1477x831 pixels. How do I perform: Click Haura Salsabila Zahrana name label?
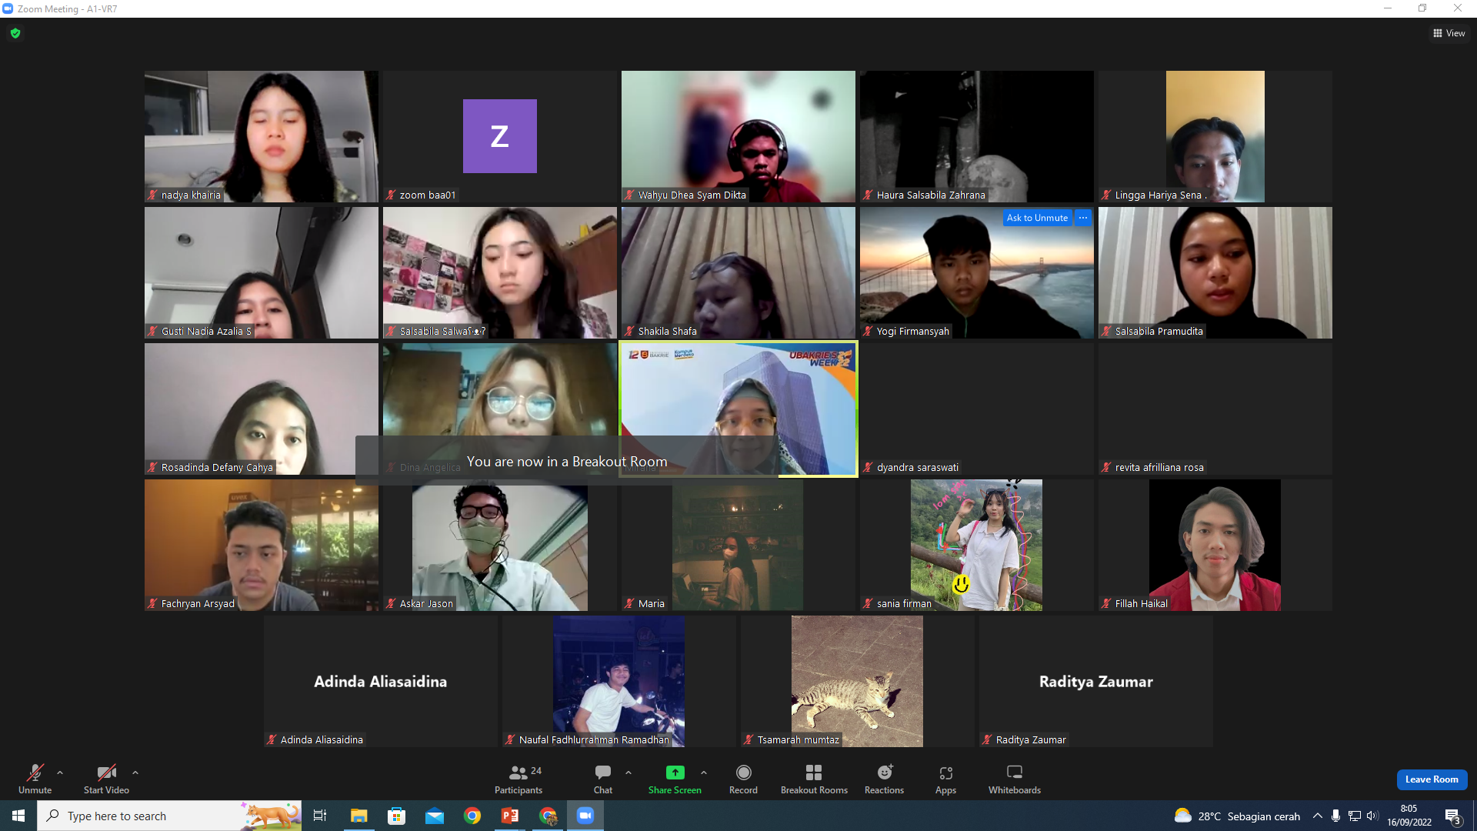(x=931, y=195)
